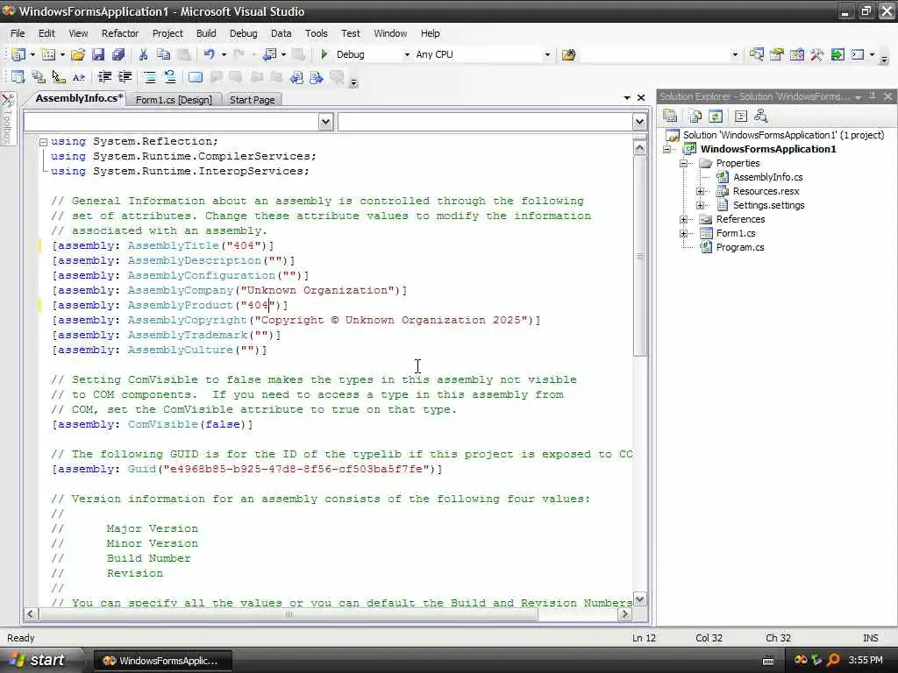This screenshot has width=898, height=673.
Task: Click the Copy toolbar icon
Action: pyautogui.click(x=164, y=54)
